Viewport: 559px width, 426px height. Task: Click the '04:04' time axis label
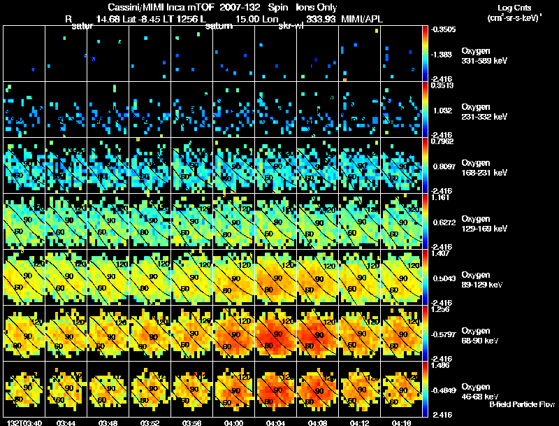[x=275, y=423]
